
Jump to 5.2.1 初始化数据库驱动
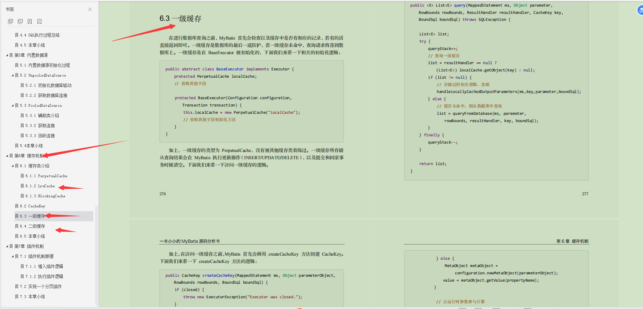[48, 85]
